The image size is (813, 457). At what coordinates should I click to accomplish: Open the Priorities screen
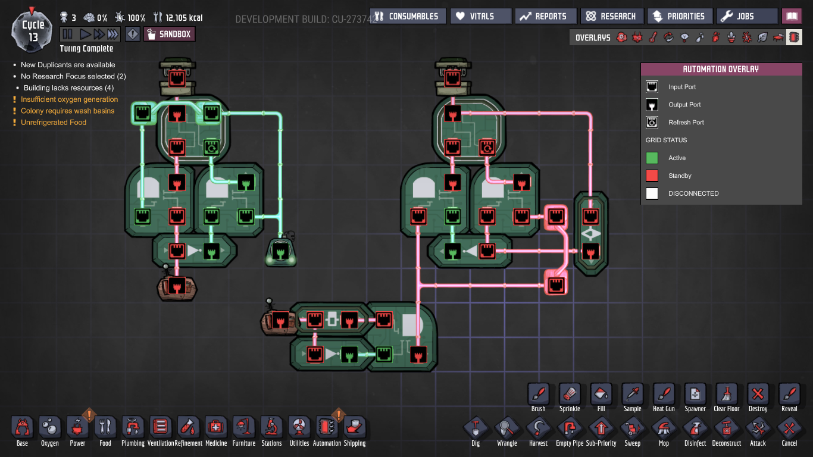pyautogui.click(x=679, y=16)
